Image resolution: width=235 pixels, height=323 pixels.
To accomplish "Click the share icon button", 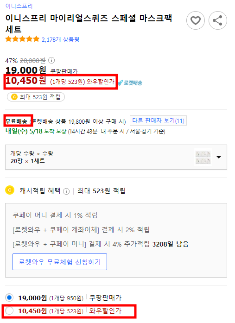I will point(218,20).
